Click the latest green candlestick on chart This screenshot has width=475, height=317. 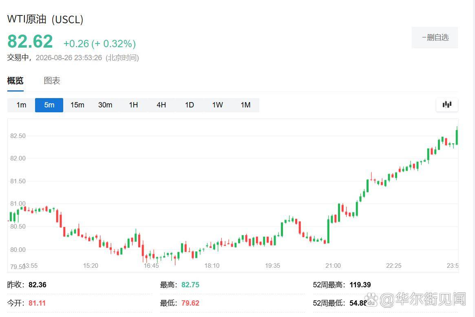click(457, 137)
